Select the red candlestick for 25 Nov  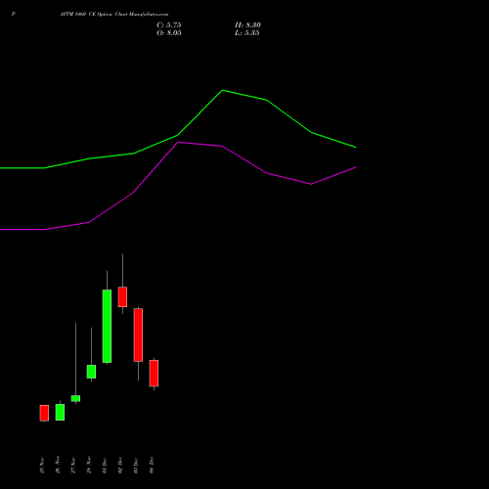coord(44,413)
